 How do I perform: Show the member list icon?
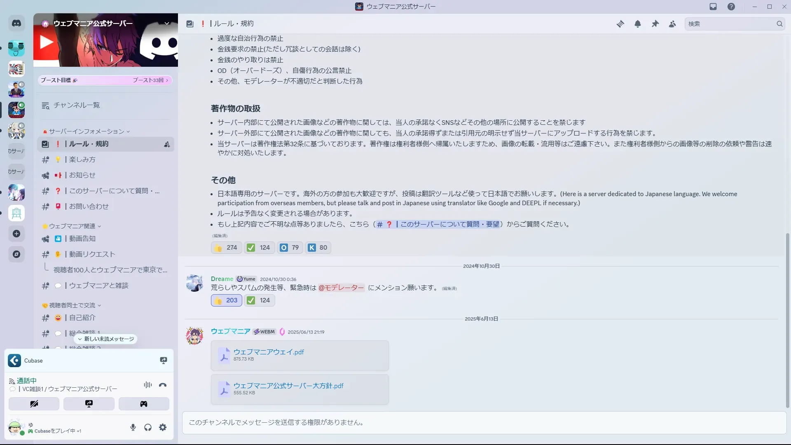[x=672, y=24]
